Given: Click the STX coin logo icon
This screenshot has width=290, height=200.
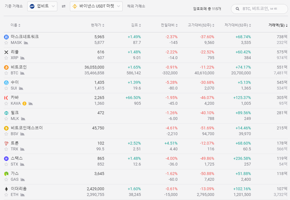Looking at the screenshot, I should pos(6,159).
